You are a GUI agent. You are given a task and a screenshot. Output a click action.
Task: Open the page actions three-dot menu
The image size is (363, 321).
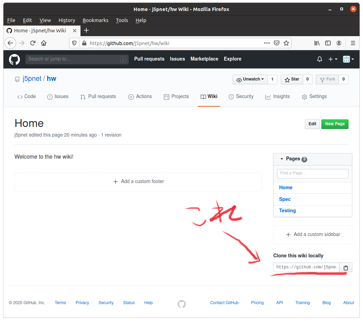[x=267, y=43]
